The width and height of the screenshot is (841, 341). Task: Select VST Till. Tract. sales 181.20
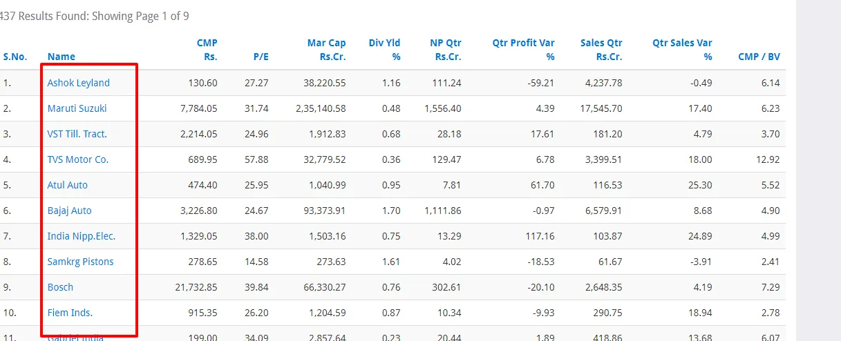click(607, 134)
